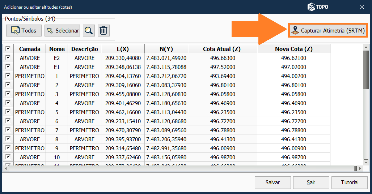
Task: Click the Selecionar cursor button
Action: click(62, 31)
